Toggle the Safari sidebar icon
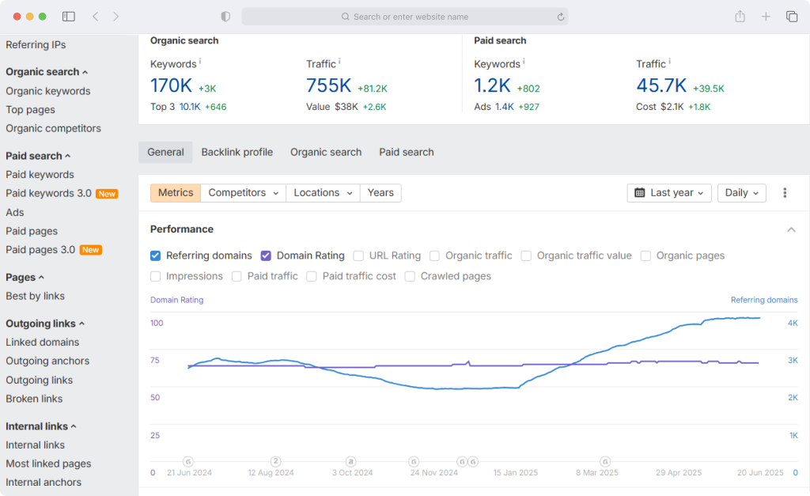This screenshot has width=810, height=496. (69, 17)
